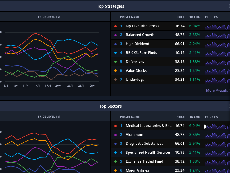Open the Exchange Traded Fund 1W sparkline
Screen dimensions: 230x173
click(x=217, y=163)
